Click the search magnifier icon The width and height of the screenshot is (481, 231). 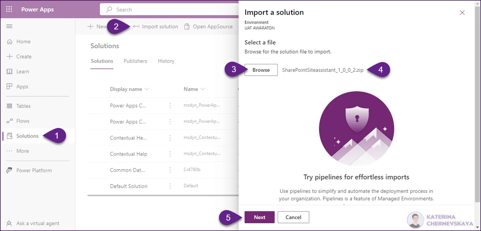(109, 10)
